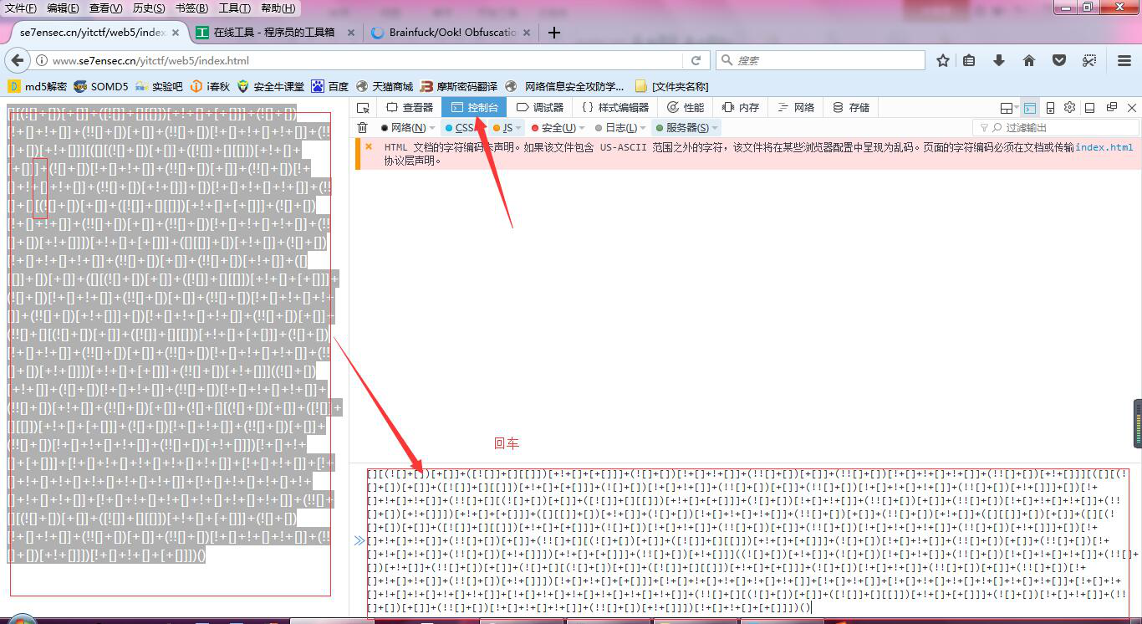1142x624 pixels.
Task: Open the 网络 (Network) devtools tab
Action: (796, 108)
